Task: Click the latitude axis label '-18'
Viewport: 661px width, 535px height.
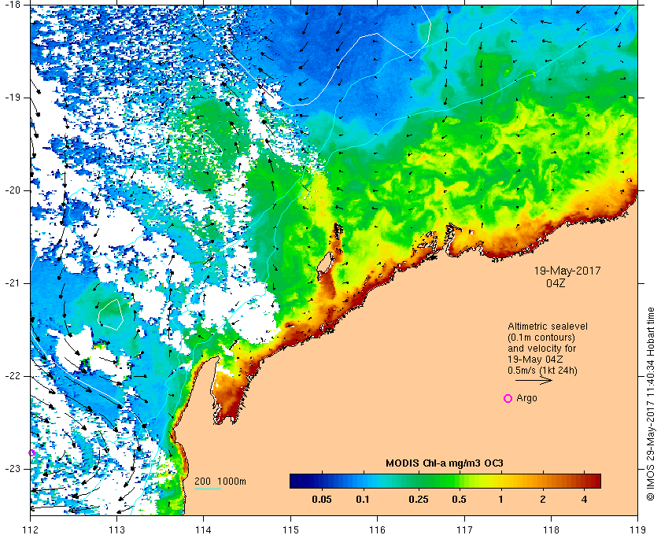Action: (12, 5)
